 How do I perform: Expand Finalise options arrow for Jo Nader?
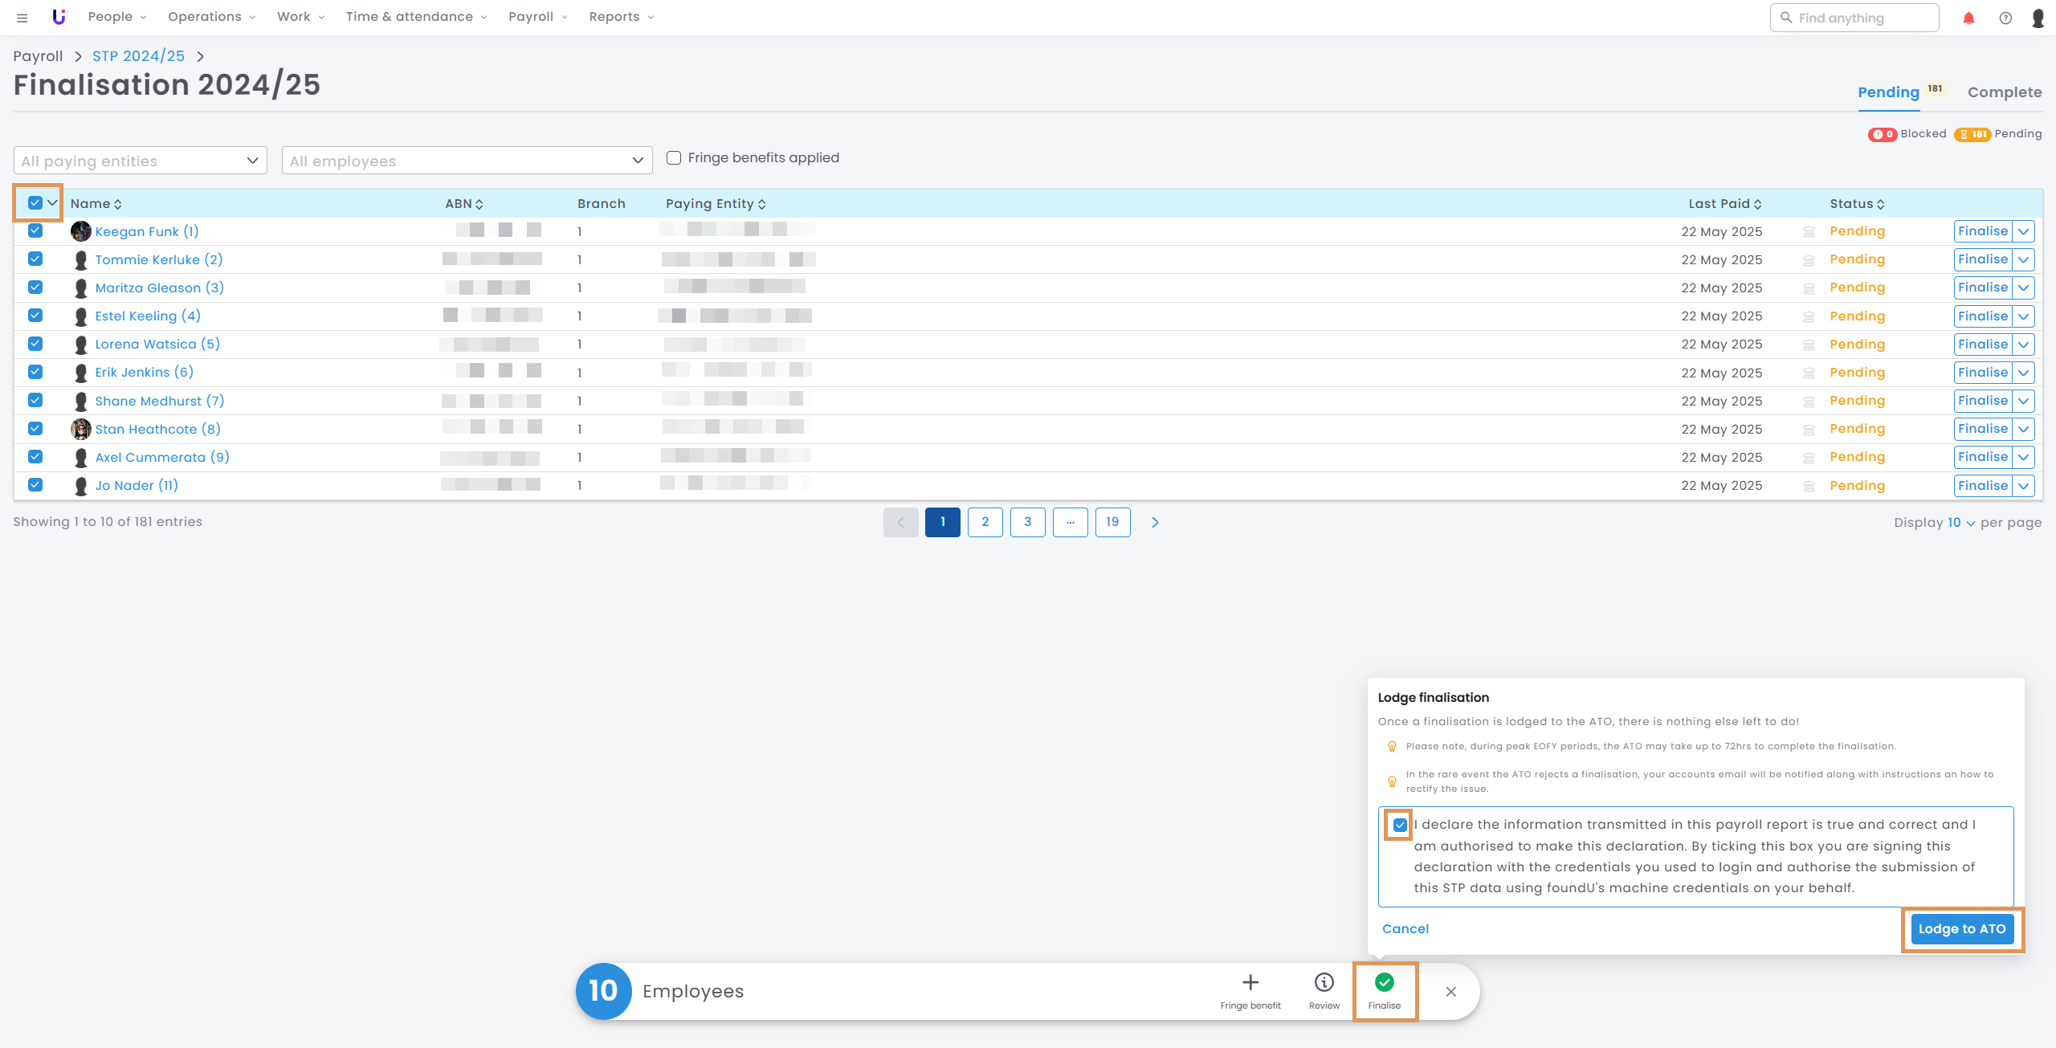coord(2024,486)
